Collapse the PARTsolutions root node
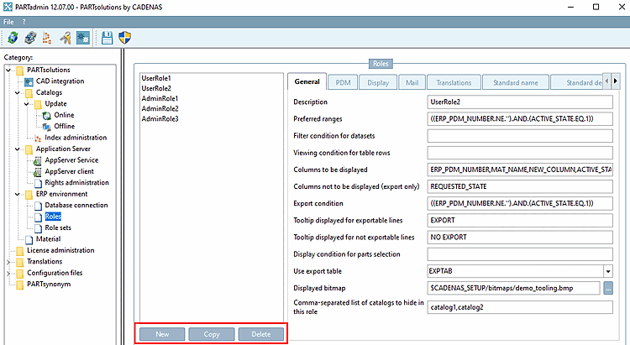Viewport: 630px width, 345px height. pyautogui.click(x=8, y=71)
